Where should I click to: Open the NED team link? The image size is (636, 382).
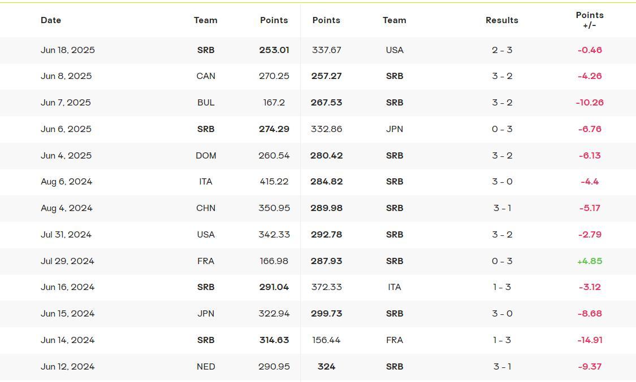206,367
